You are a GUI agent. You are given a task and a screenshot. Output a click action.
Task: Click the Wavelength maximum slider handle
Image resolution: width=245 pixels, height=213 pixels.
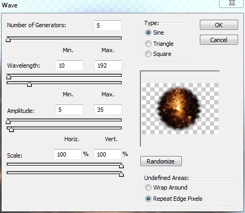tap(29, 84)
